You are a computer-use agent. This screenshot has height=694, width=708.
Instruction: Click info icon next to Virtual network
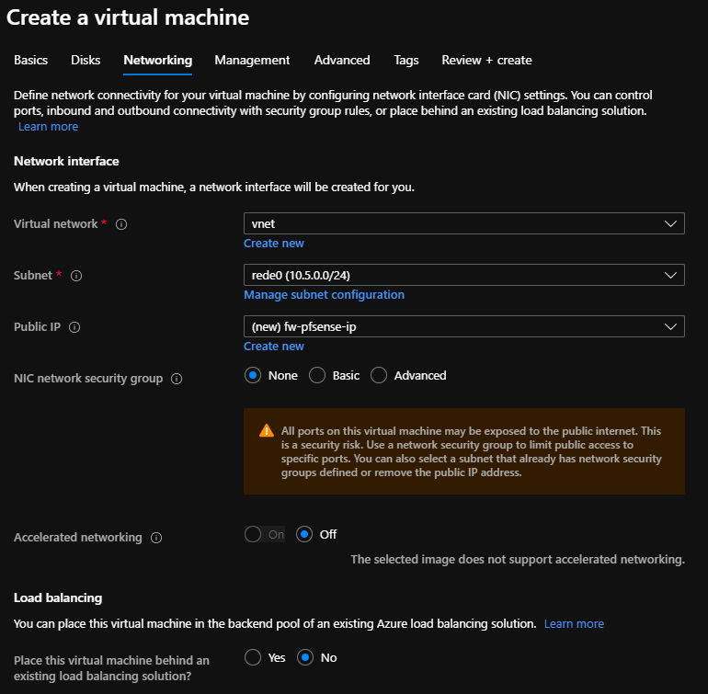tap(121, 224)
